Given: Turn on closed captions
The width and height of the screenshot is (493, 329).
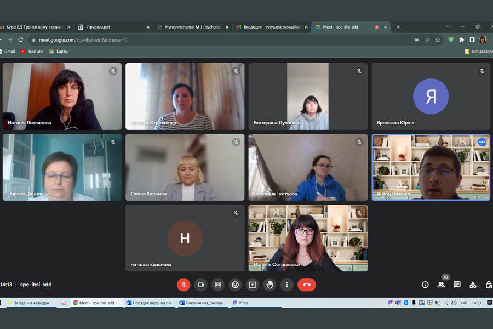Looking at the screenshot, I should click(218, 285).
